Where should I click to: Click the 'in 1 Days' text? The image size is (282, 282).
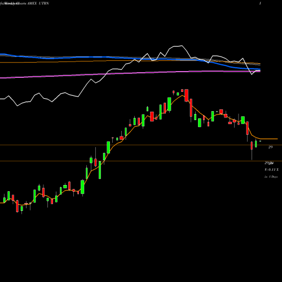[x=271, y=177]
